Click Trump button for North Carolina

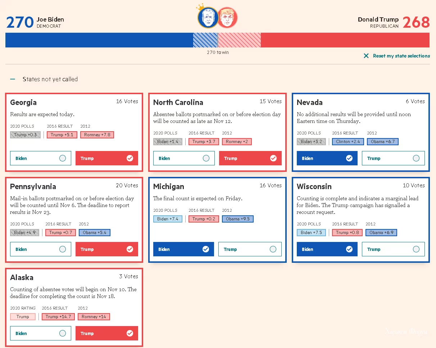click(x=250, y=158)
